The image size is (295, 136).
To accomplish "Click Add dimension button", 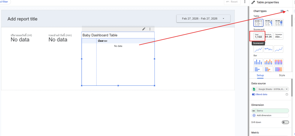I will coord(264,115).
